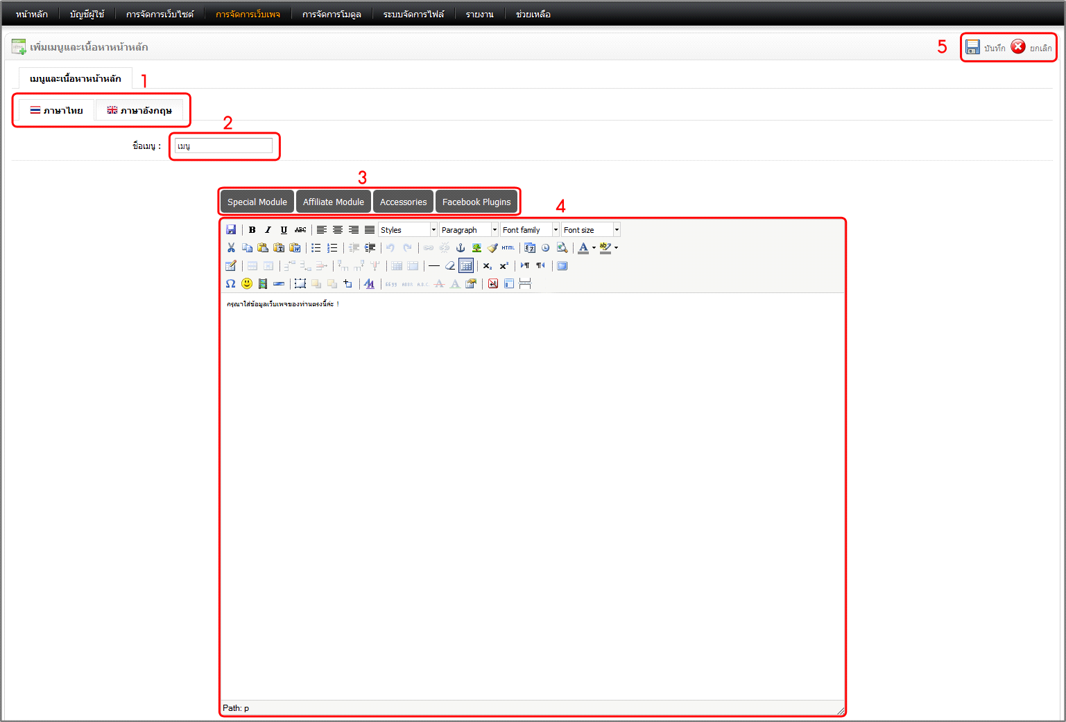Open the File management menu (ระบบจัดการไฟล์)

[413, 14]
